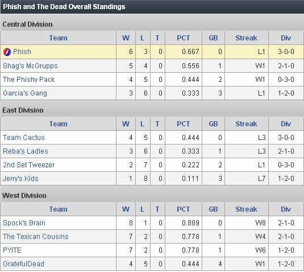Open the Phish team page link
The height and width of the screenshot is (272, 304).
22,52
